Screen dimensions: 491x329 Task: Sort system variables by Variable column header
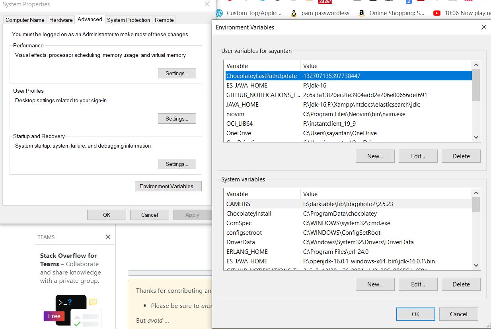coord(262,194)
